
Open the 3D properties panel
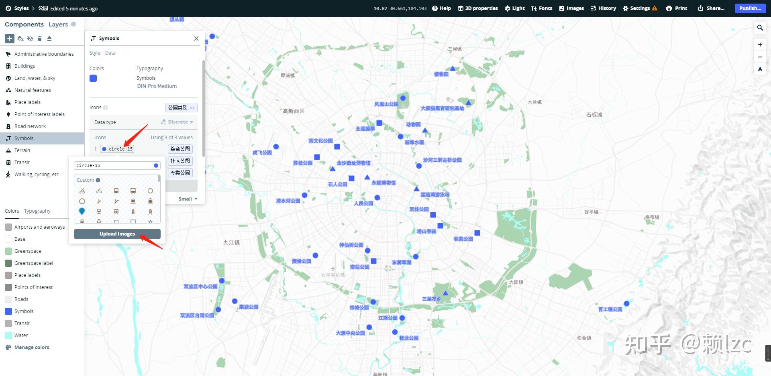[x=477, y=8]
